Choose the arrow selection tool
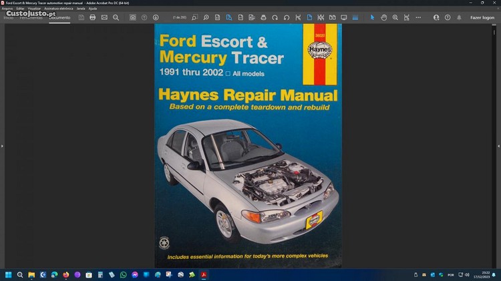Viewport: 501px width, 281px height. 373,17
